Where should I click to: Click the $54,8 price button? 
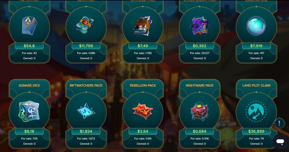pyautogui.click(x=29, y=46)
